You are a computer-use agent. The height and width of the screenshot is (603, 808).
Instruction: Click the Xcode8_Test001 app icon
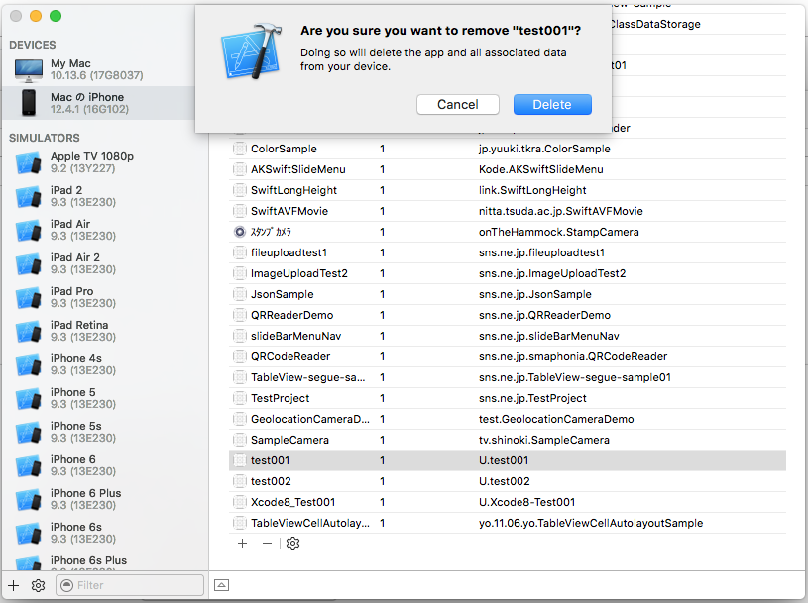coord(239,502)
